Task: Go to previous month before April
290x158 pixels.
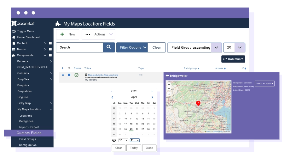Action: click(112, 97)
